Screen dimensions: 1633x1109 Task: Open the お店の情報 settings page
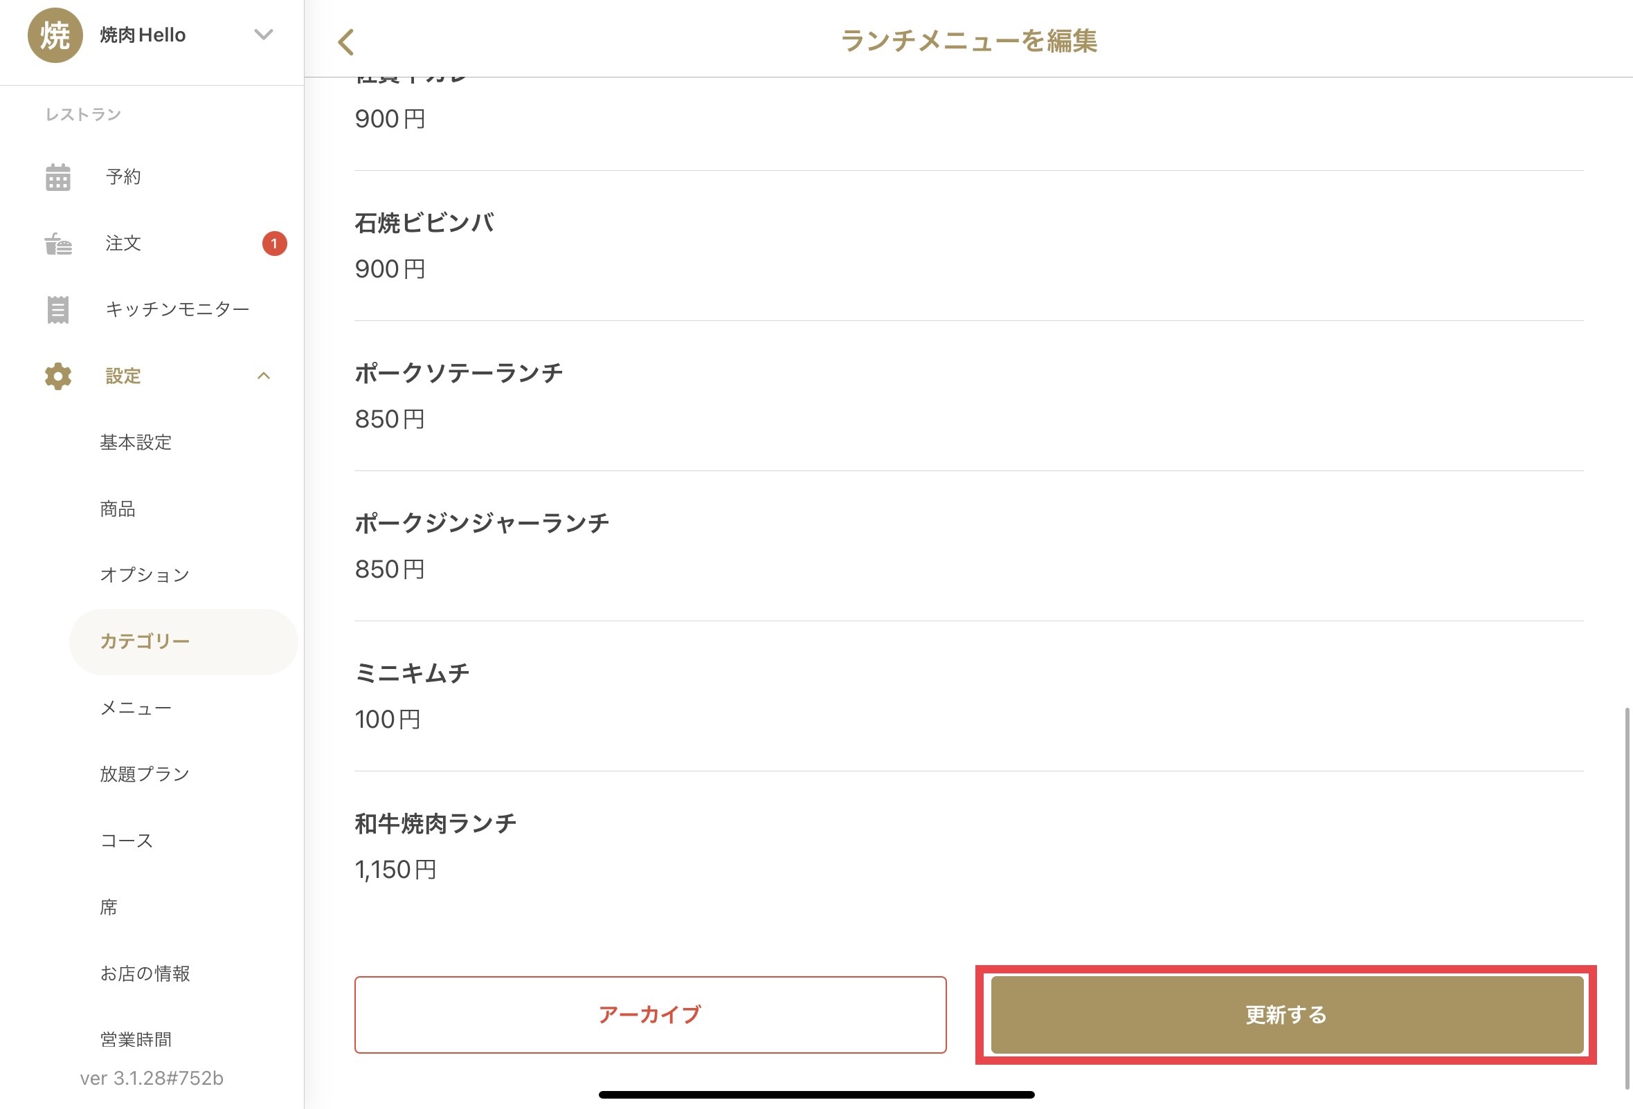coord(145,973)
